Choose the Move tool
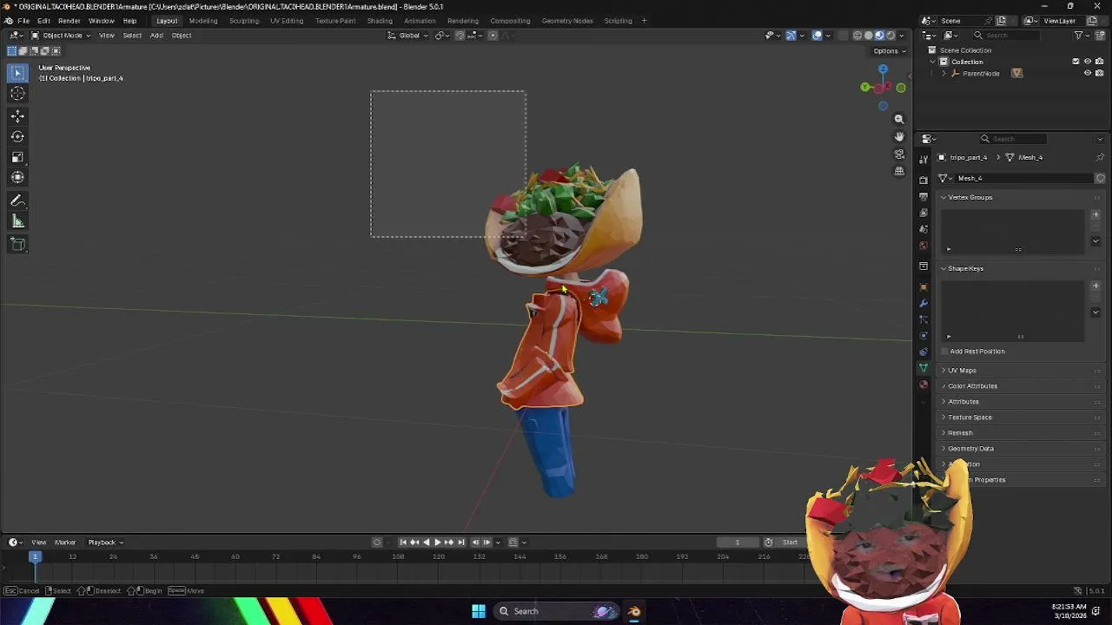Screen dimensions: 1112x625 (x=17, y=115)
